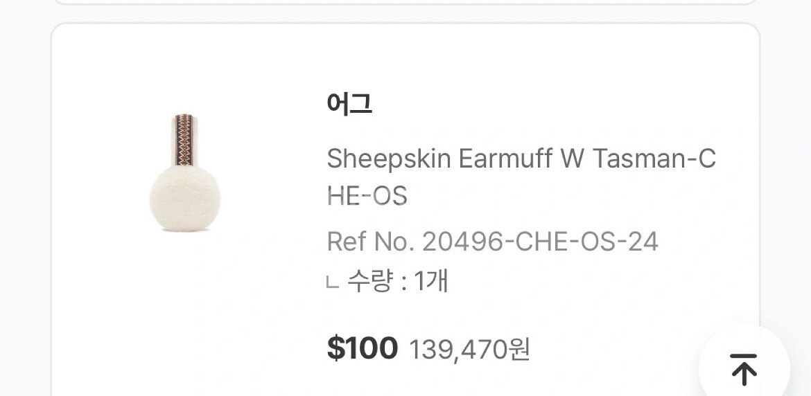
Task: Click the patterned headband in product image
Action: [184, 139]
